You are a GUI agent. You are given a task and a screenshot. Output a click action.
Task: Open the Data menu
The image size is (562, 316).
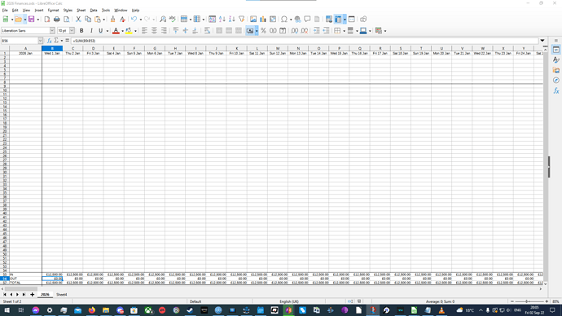[94, 11]
